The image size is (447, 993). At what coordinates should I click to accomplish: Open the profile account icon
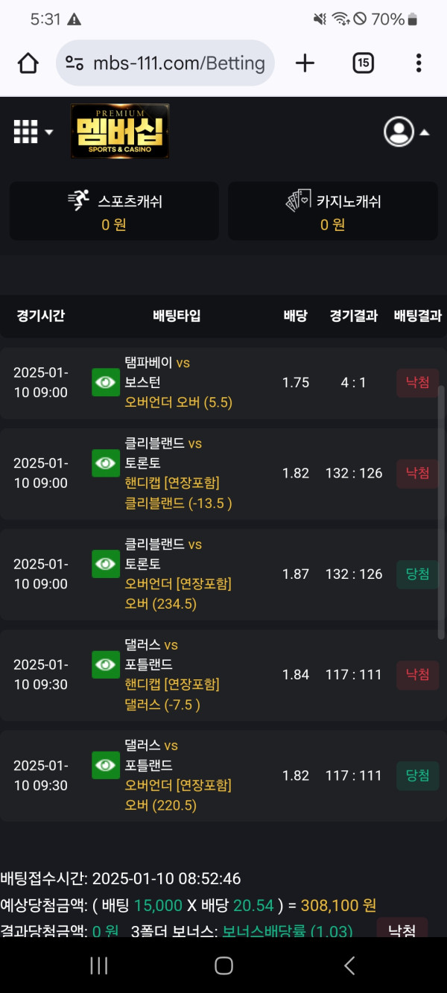(399, 131)
